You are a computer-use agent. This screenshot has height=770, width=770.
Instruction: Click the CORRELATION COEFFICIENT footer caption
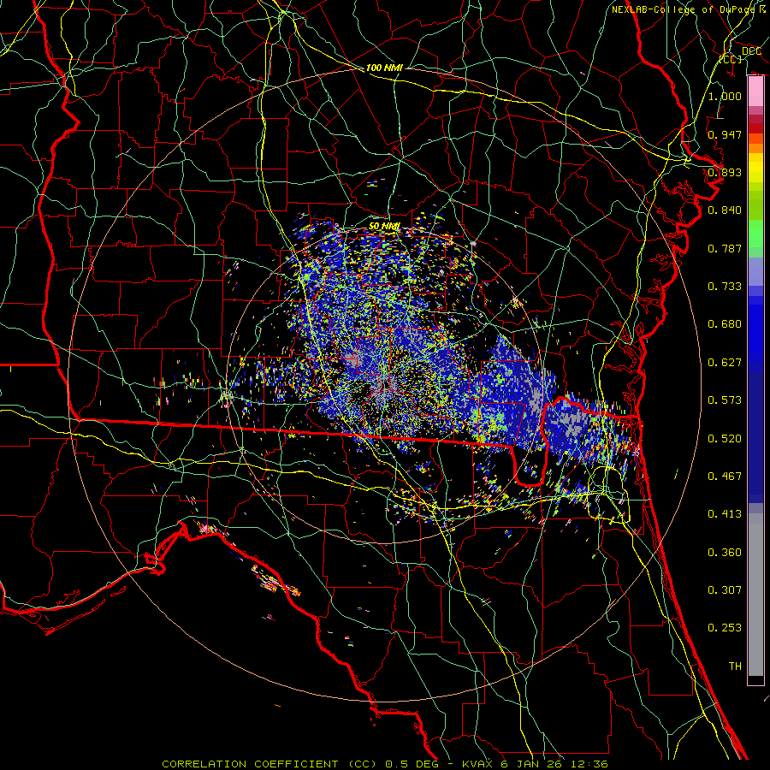385,764
